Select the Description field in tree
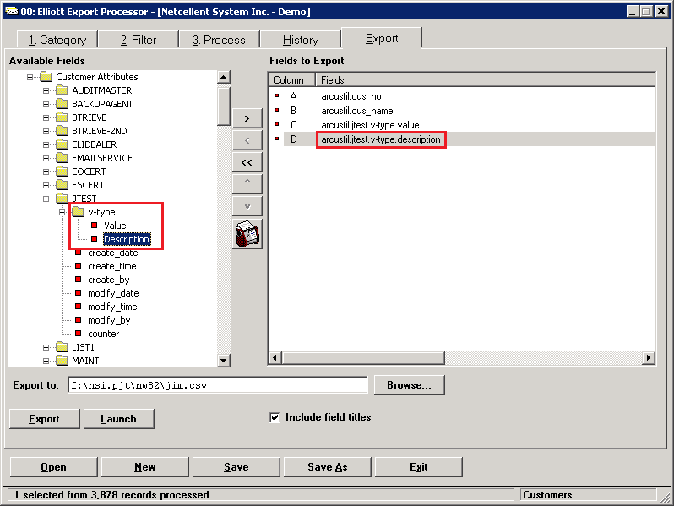The width and height of the screenshot is (674, 506). [127, 239]
